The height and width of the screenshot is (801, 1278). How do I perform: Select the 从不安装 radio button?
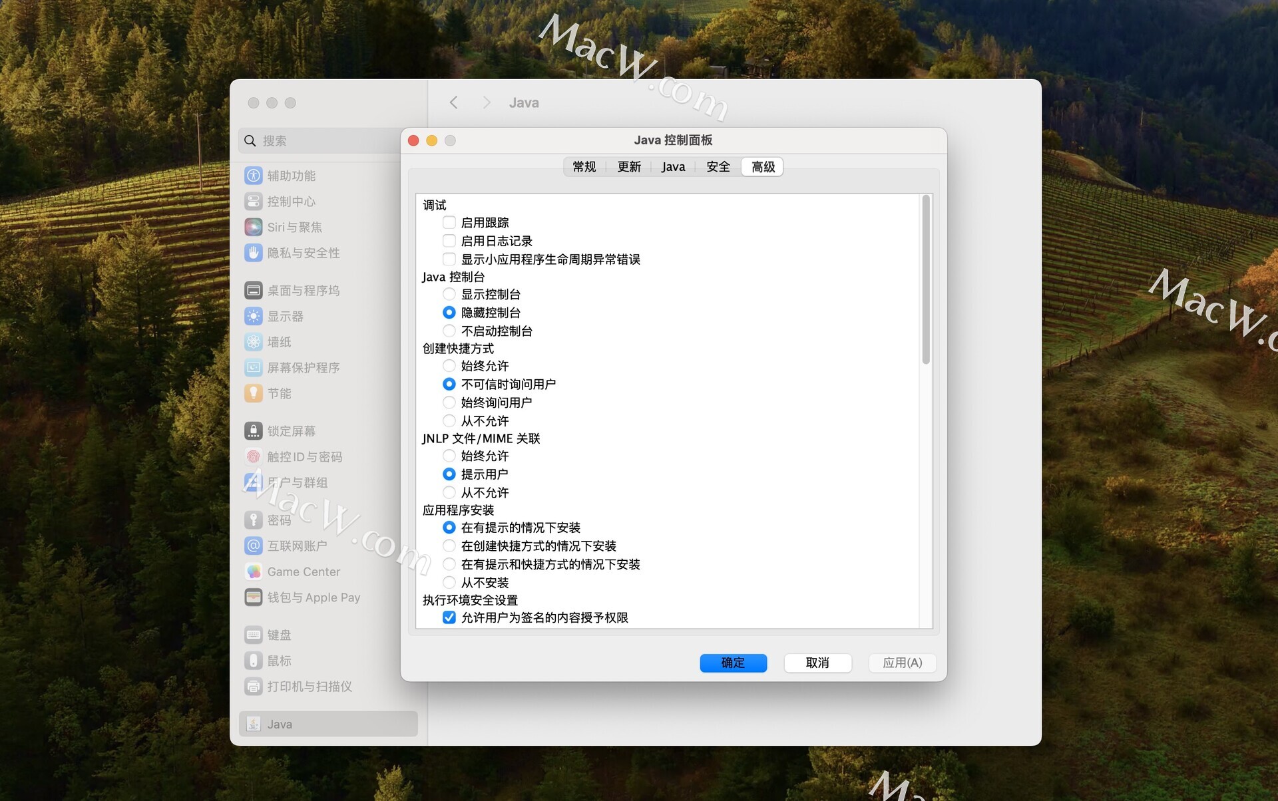(449, 583)
